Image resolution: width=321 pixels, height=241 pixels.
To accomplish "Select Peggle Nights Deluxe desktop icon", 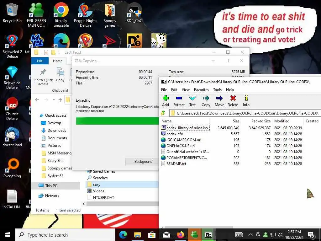I will pos(86,15).
